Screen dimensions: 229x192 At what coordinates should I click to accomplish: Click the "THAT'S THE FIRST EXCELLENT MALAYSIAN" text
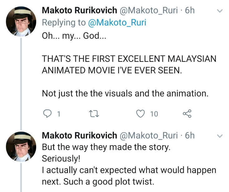129,58
